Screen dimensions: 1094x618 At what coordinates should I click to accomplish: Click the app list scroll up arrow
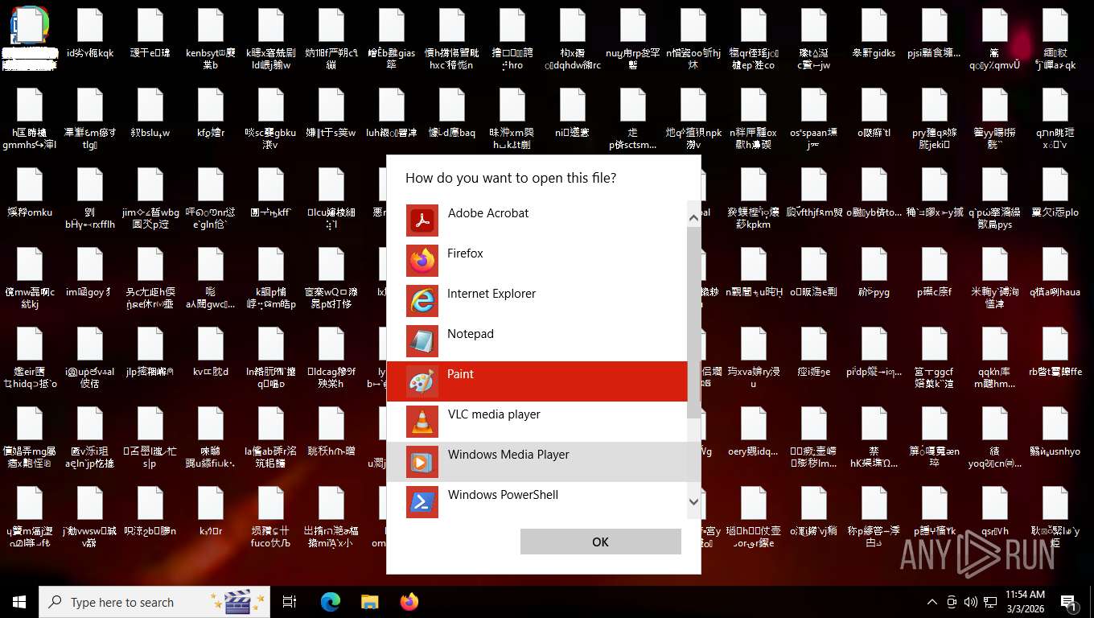[694, 216]
